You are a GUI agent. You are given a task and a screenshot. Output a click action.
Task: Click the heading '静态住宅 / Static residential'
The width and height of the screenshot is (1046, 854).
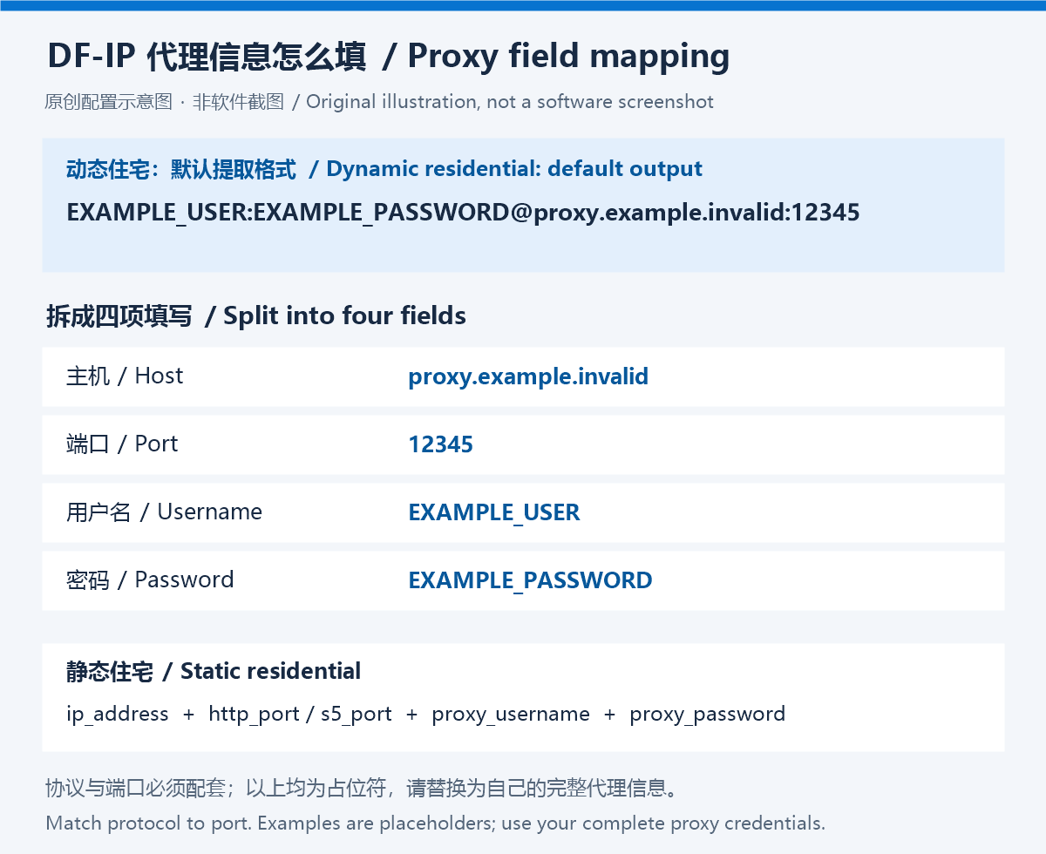[x=214, y=671]
